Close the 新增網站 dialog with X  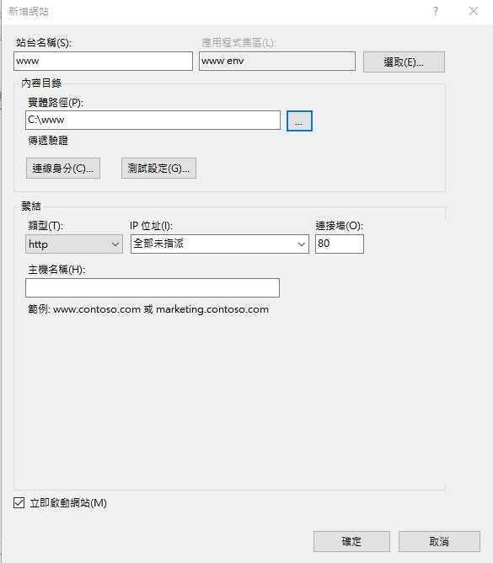click(474, 11)
